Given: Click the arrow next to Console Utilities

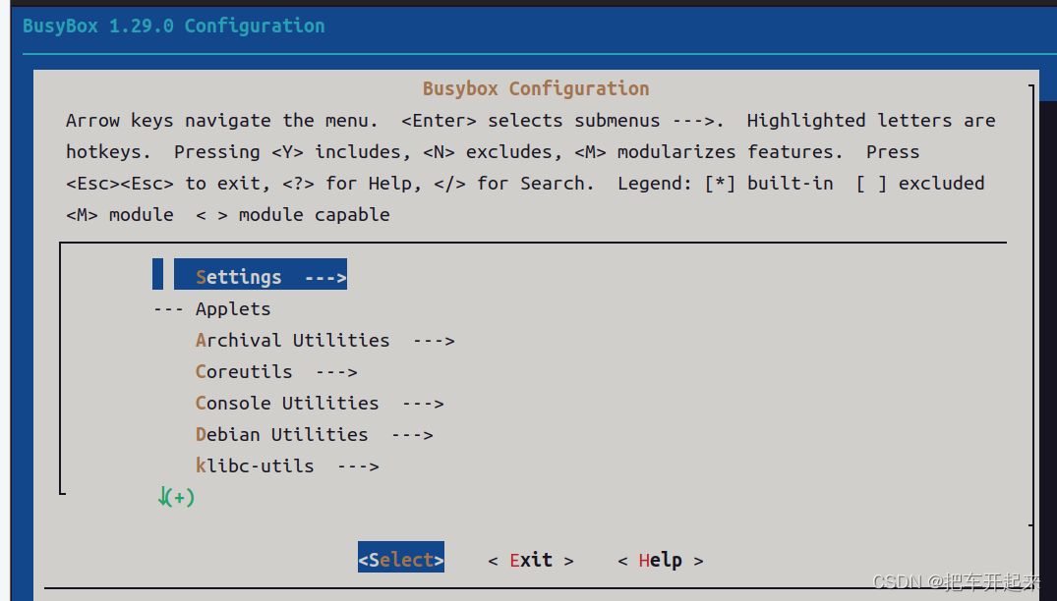Looking at the screenshot, I should pyautogui.click(x=423, y=404).
